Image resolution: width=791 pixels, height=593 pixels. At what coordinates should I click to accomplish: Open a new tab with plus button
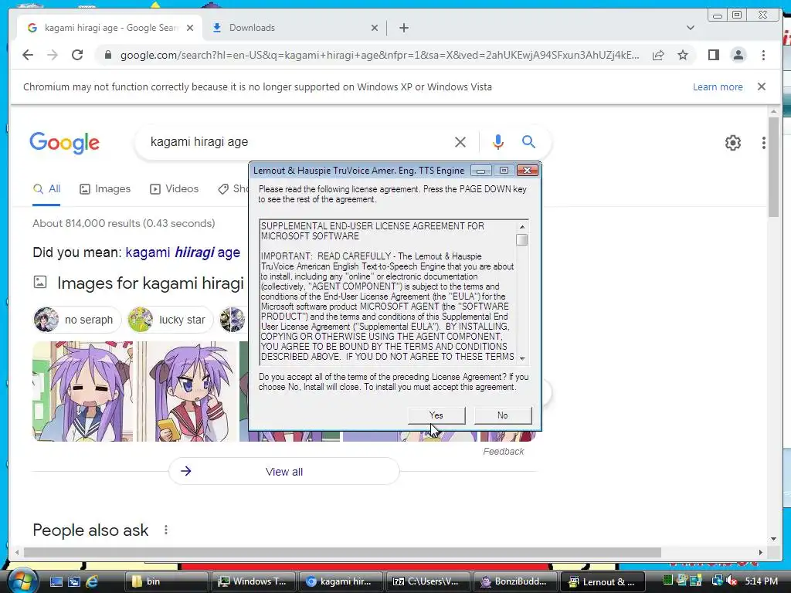[x=403, y=28]
